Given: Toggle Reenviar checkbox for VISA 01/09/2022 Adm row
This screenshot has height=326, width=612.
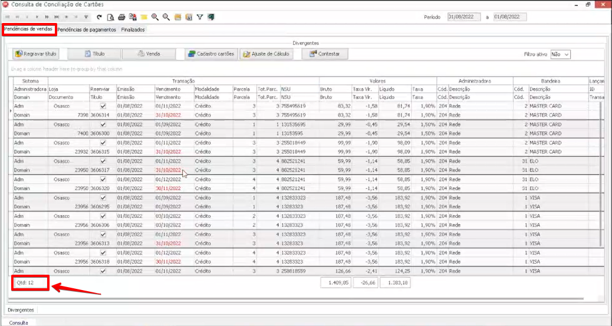Looking at the screenshot, I should click(x=103, y=197).
